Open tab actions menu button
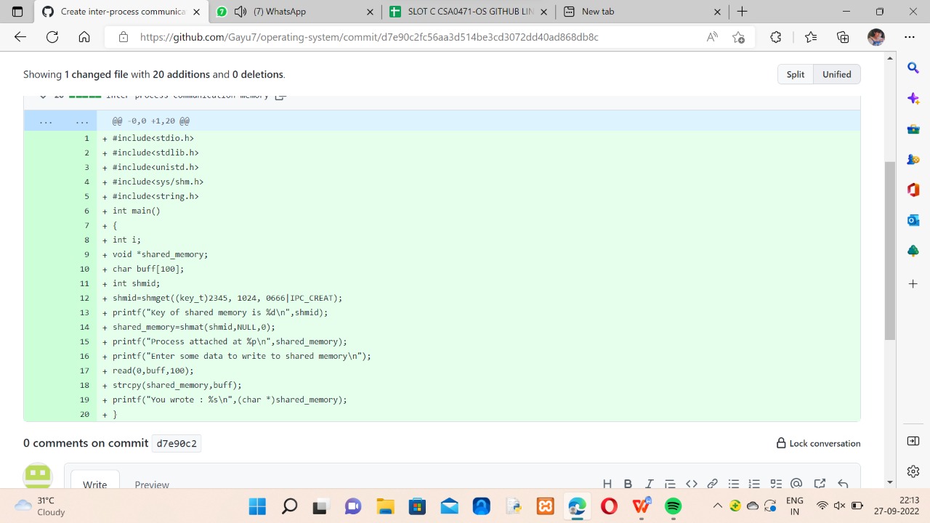This screenshot has width=930, height=523. tap(17, 12)
